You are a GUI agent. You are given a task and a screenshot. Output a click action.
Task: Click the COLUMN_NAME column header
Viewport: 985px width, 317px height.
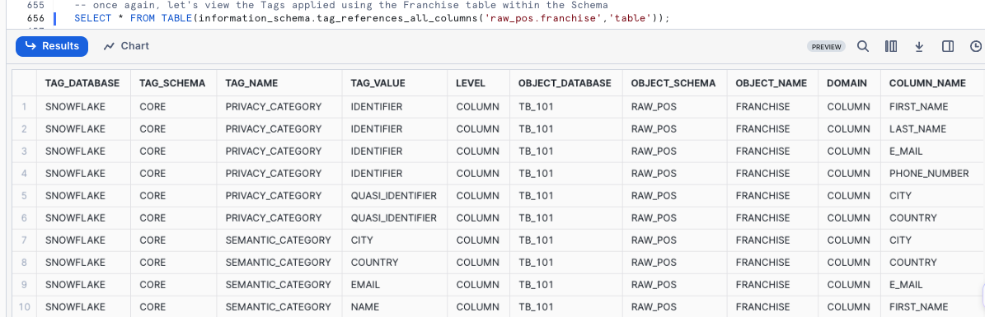[x=927, y=83]
